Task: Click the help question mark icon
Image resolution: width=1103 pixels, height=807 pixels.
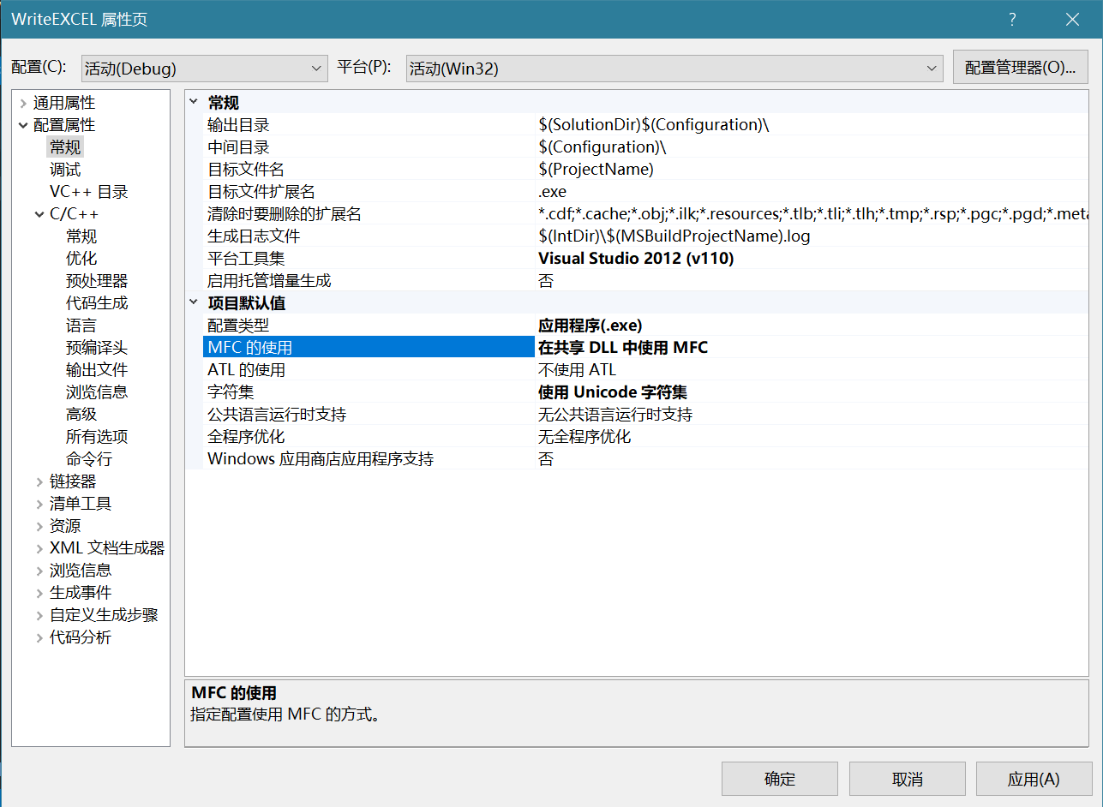Action: tap(1012, 20)
